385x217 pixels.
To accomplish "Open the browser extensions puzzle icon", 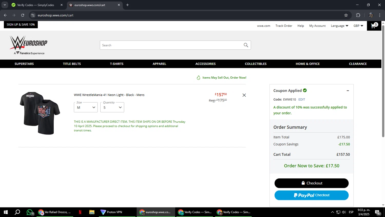I will coord(358,15).
